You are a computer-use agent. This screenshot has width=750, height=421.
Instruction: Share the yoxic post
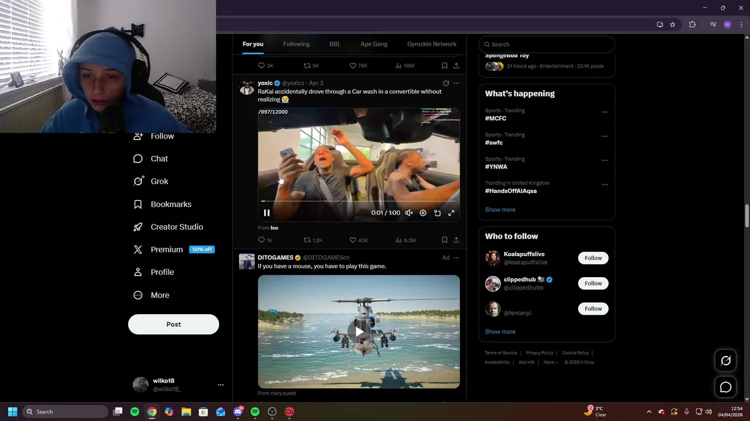click(x=456, y=240)
